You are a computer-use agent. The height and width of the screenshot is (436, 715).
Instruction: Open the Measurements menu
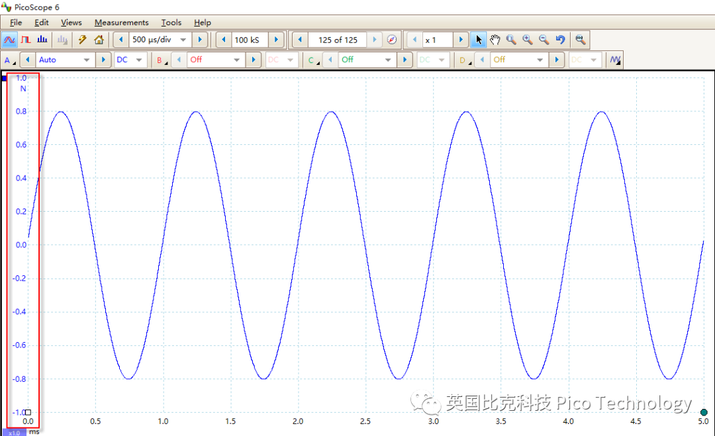tap(121, 22)
